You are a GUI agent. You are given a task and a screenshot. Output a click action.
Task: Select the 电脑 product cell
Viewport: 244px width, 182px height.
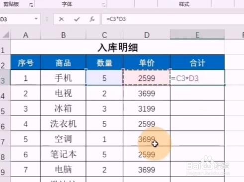click(63, 169)
